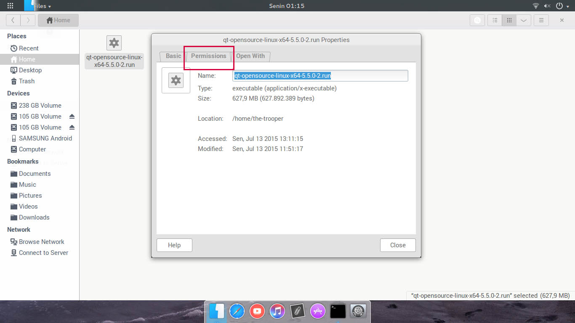Go back with the left arrow button
Screen dimensions: 575x323
click(13, 20)
